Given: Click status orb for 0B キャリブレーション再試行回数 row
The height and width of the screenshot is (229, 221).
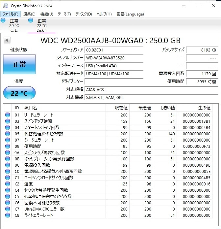Looking at the screenshot, I should 8,159.
